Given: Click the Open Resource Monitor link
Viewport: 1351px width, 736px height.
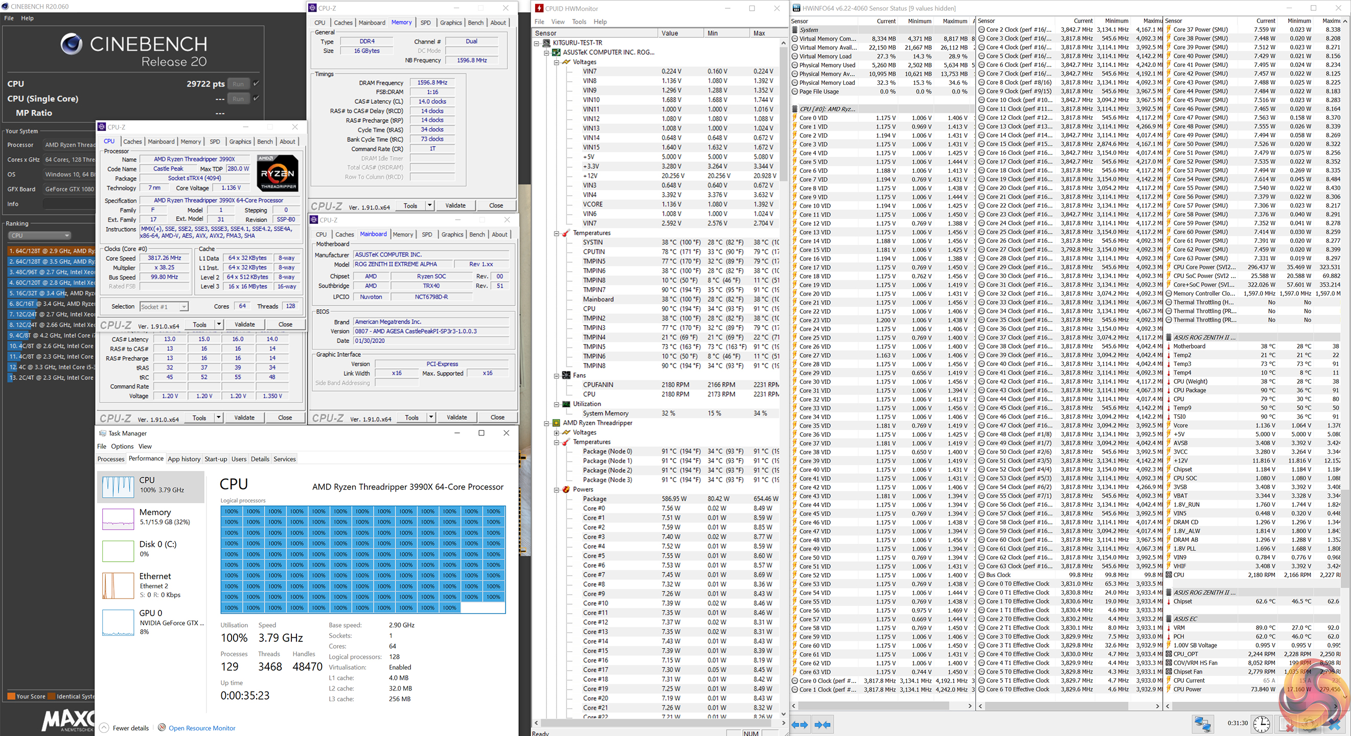Looking at the screenshot, I should click(x=202, y=728).
